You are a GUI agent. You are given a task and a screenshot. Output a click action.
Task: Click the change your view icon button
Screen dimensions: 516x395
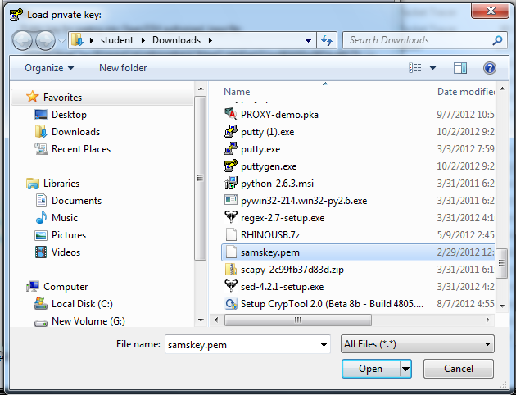(x=415, y=68)
